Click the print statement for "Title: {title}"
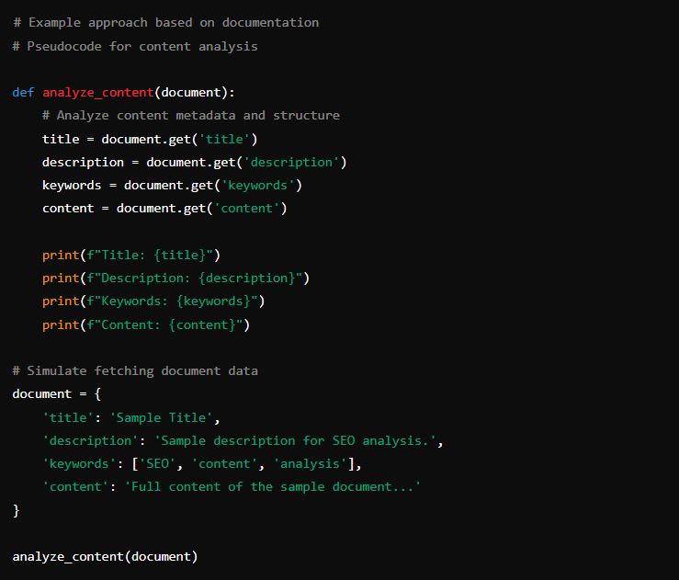This screenshot has width=679, height=580. click(130, 255)
